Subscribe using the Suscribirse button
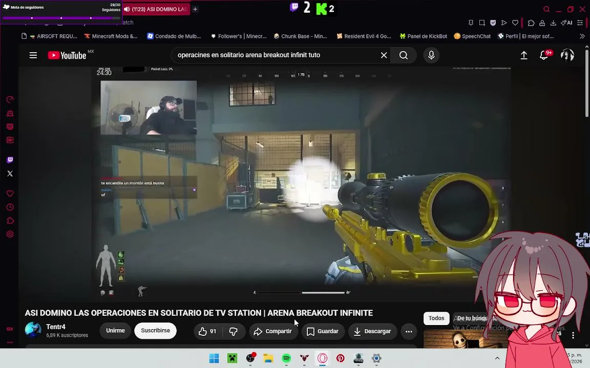This screenshot has height=368, width=590. point(155,331)
